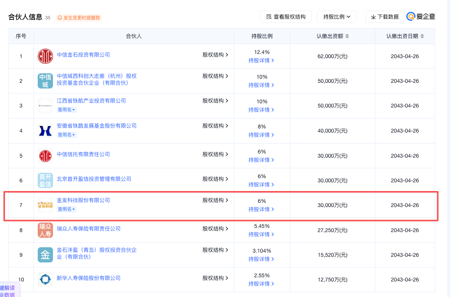Open 股权结构 for 瑞众人寿
This screenshot has width=450, height=297.
tap(215, 229)
